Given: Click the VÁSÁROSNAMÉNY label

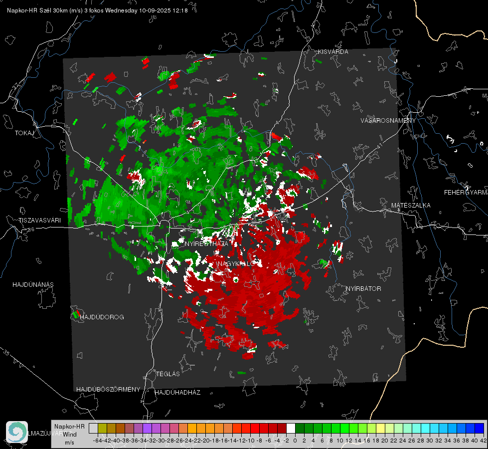Looking at the screenshot, I should [388, 121].
